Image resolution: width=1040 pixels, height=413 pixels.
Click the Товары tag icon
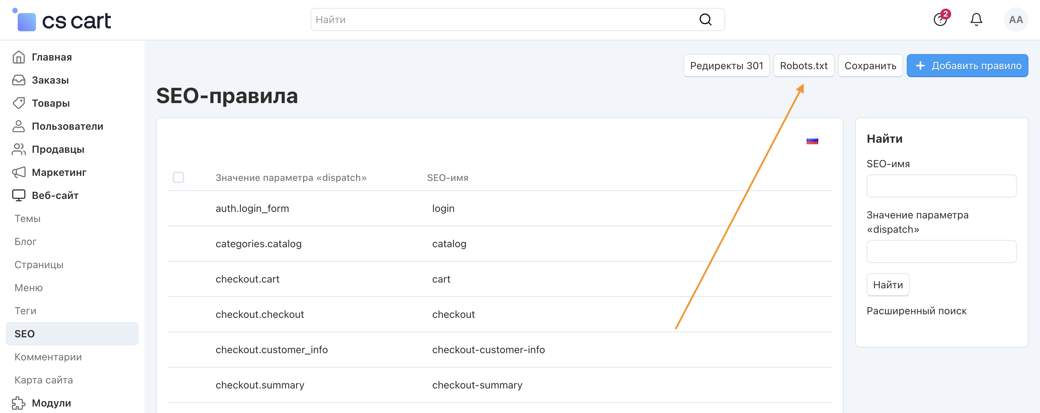(18, 103)
